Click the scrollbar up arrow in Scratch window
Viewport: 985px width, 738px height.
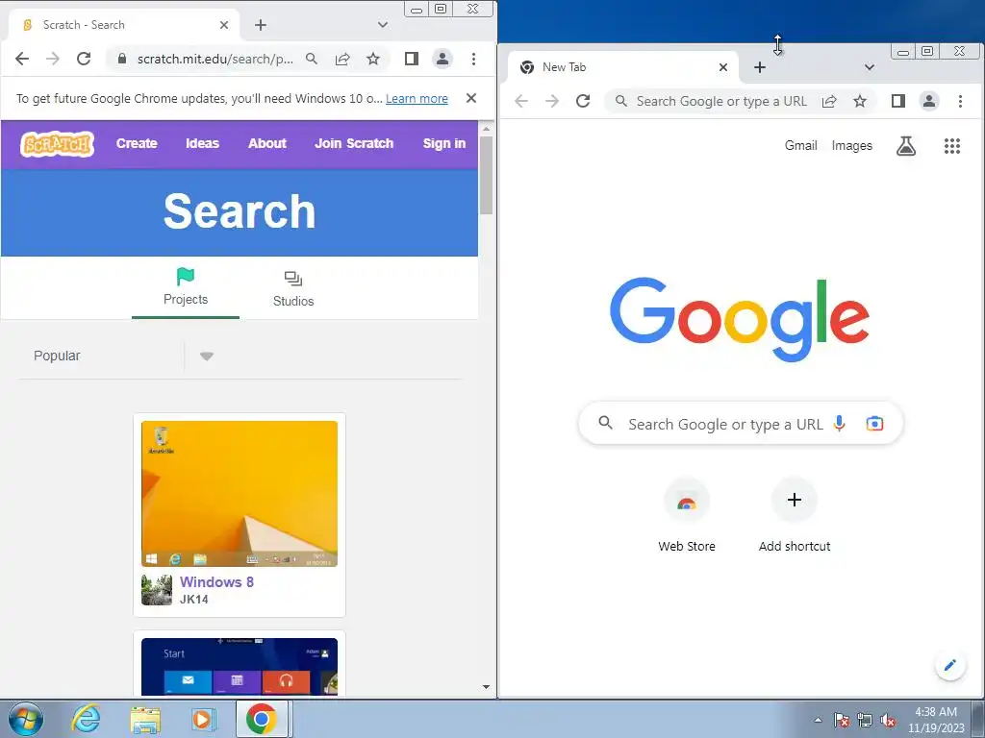pyautogui.click(x=486, y=129)
